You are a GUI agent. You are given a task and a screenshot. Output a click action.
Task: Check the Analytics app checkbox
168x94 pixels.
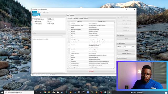tap(69, 23)
